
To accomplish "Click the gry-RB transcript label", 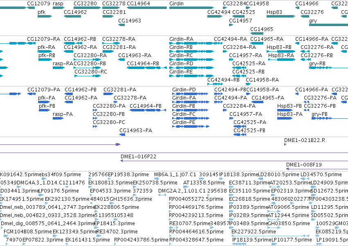I will (x=317, y=64).
